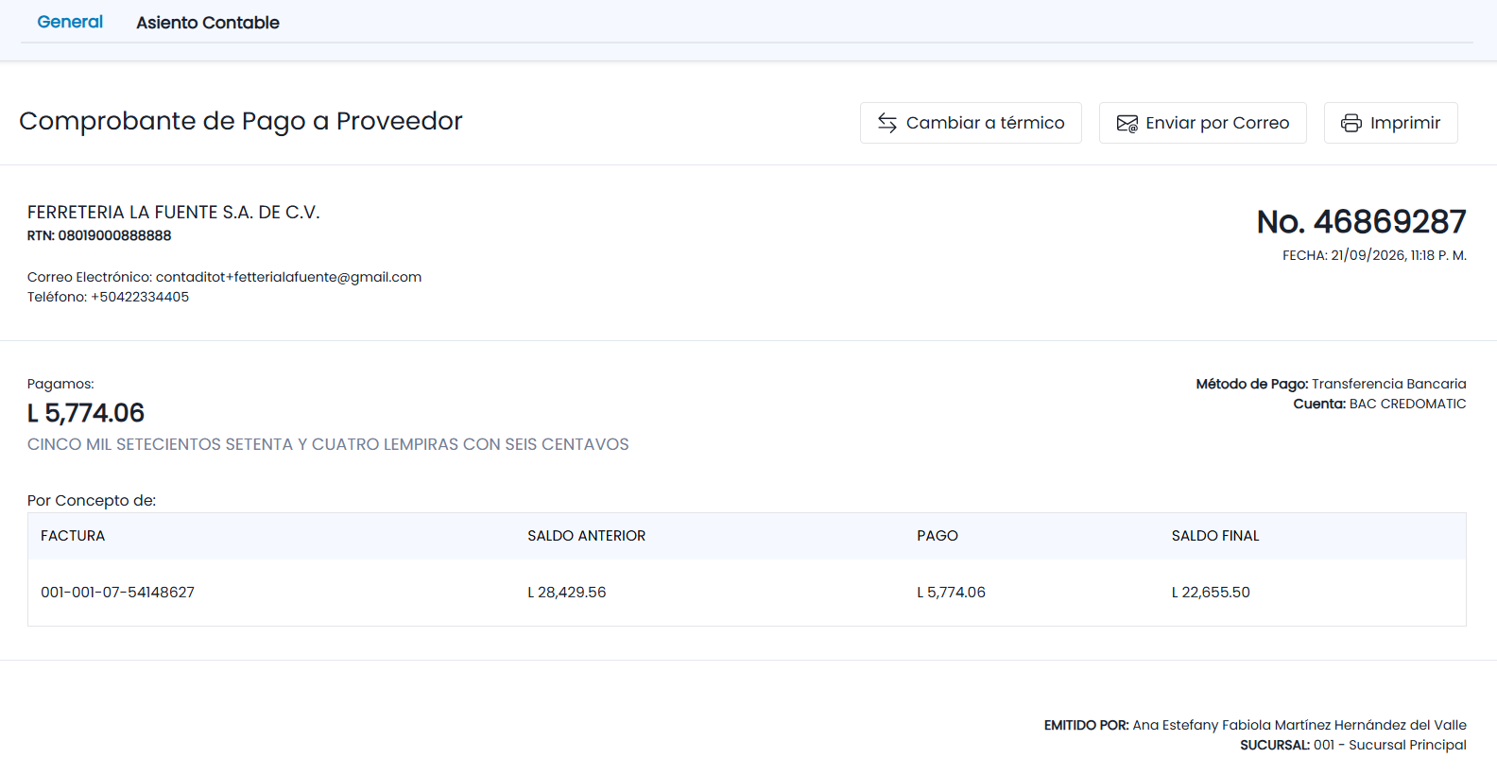Click the Método de Pago Transferencia Bancaria line

(1331, 384)
